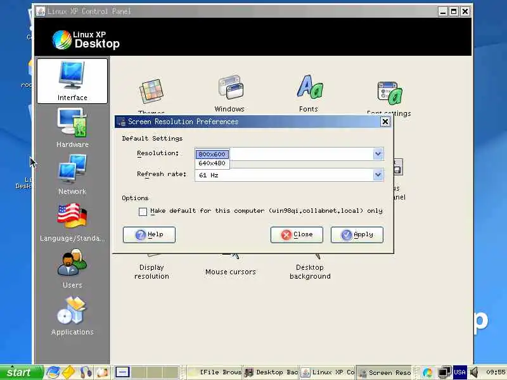Open the start menu

point(21,372)
